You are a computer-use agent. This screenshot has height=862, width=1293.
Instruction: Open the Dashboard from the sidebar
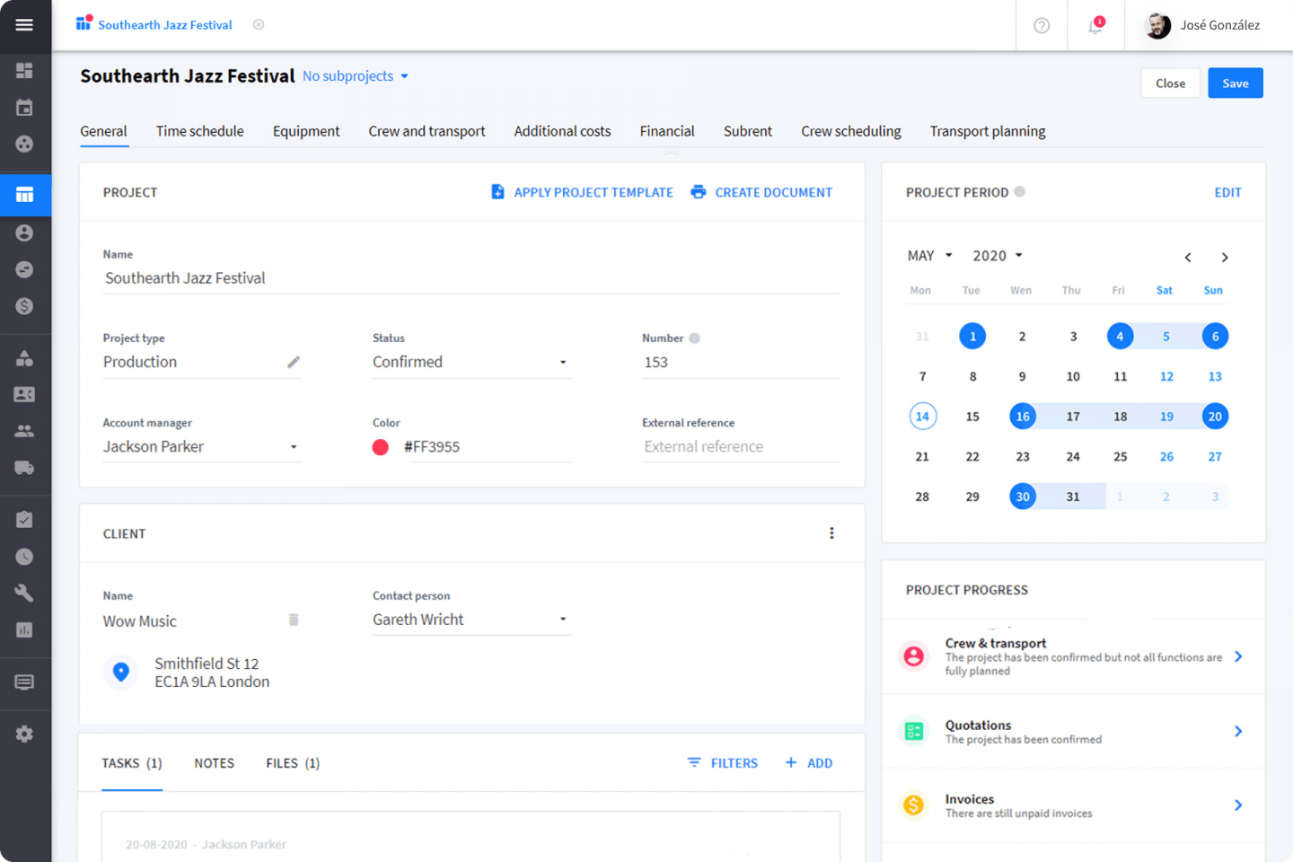(x=25, y=70)
